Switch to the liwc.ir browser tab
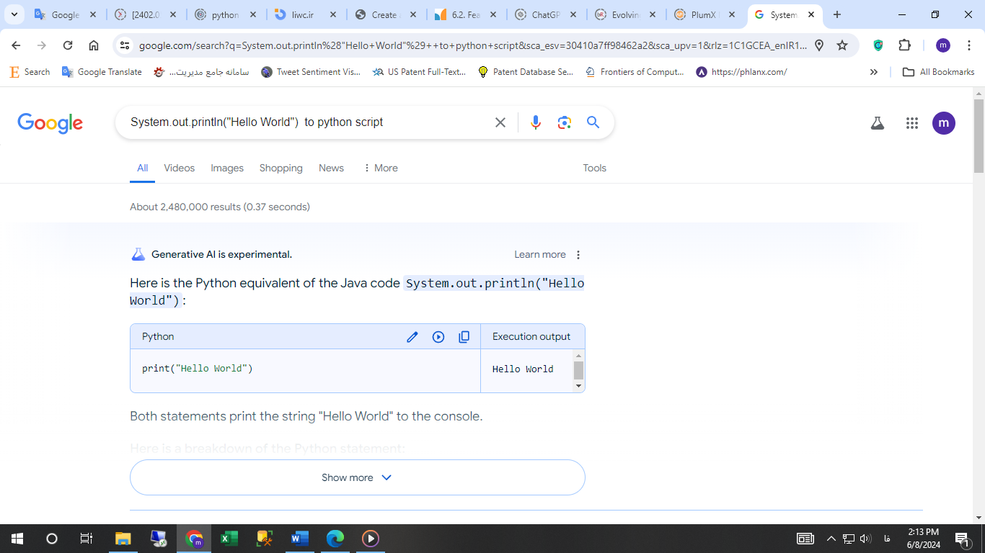 point(305,14)
